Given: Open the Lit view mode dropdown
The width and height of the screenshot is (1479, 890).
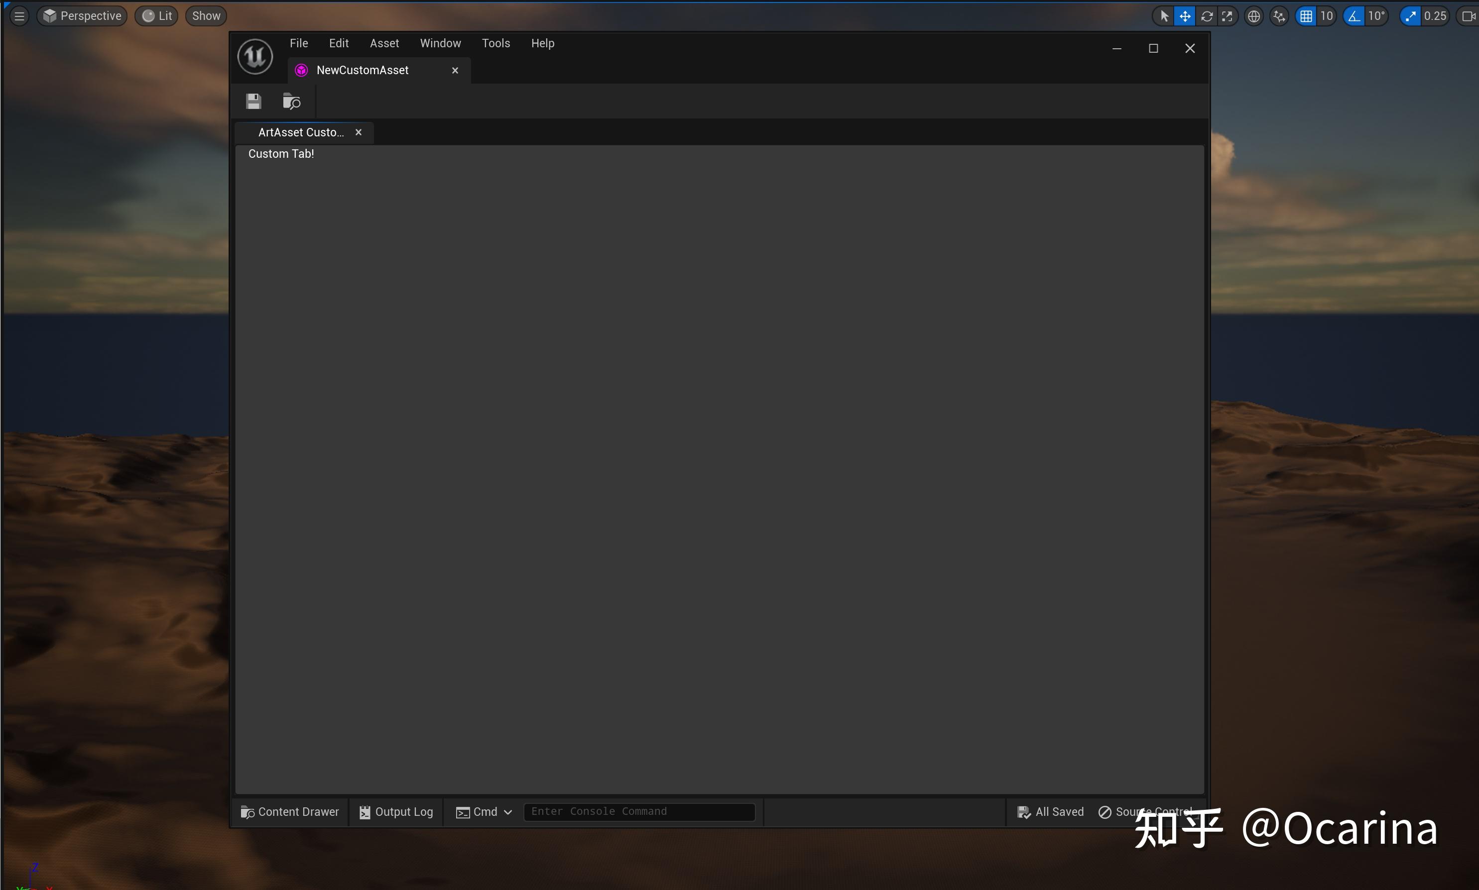Looking at the screenshot, I should pos(157,16).
